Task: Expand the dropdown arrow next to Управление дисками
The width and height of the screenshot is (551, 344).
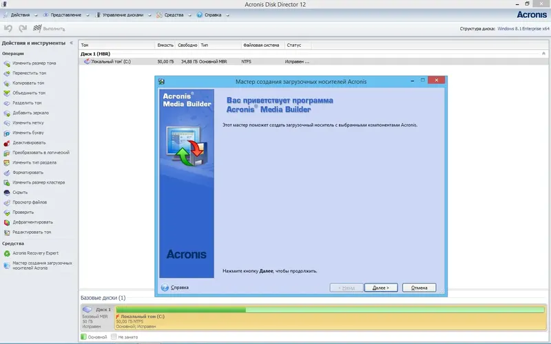Action: 149,15
